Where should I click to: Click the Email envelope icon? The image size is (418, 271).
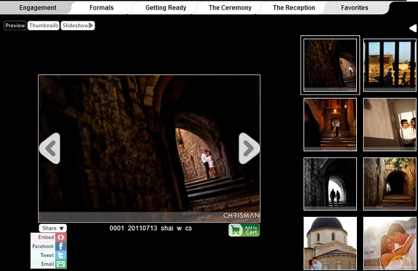61,265
